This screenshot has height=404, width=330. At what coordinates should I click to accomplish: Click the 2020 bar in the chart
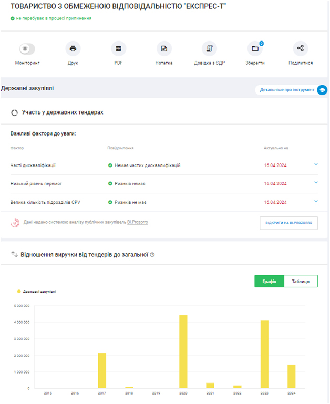pos(183,351)
